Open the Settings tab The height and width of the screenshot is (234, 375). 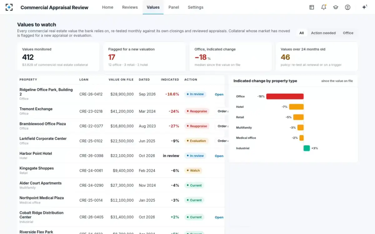pos(196,7)
